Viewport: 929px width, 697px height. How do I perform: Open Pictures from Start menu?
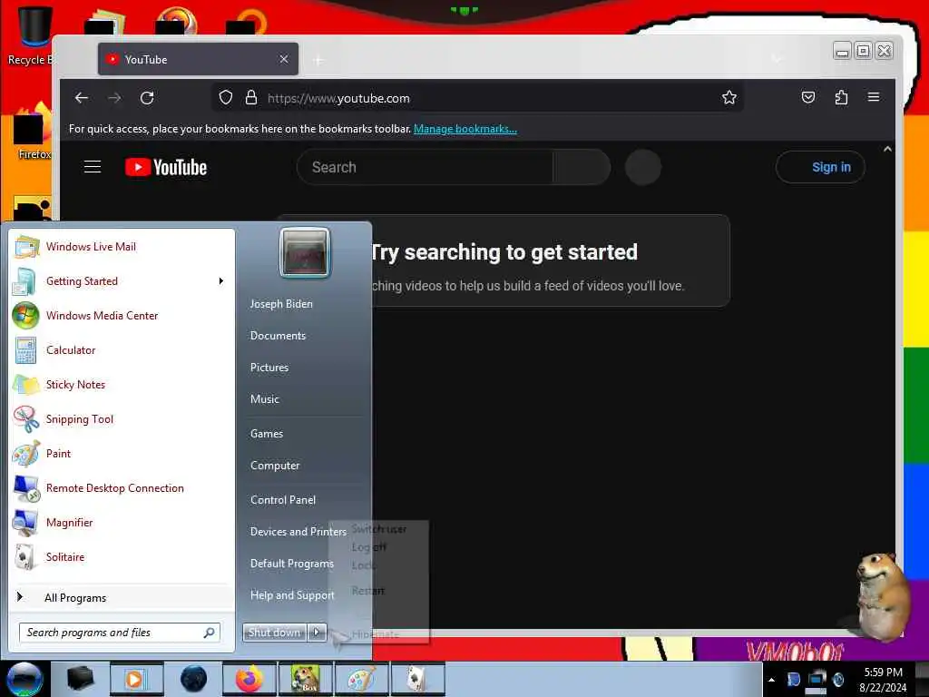pyautogui.click(x=269, y=368)
